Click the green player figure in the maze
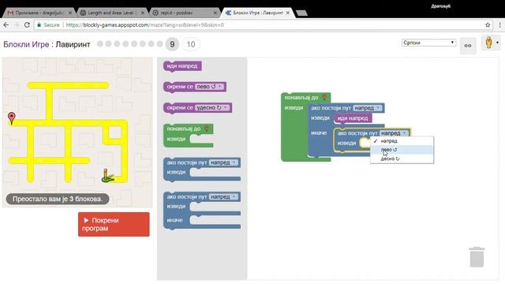 click(x=107, y=176)
